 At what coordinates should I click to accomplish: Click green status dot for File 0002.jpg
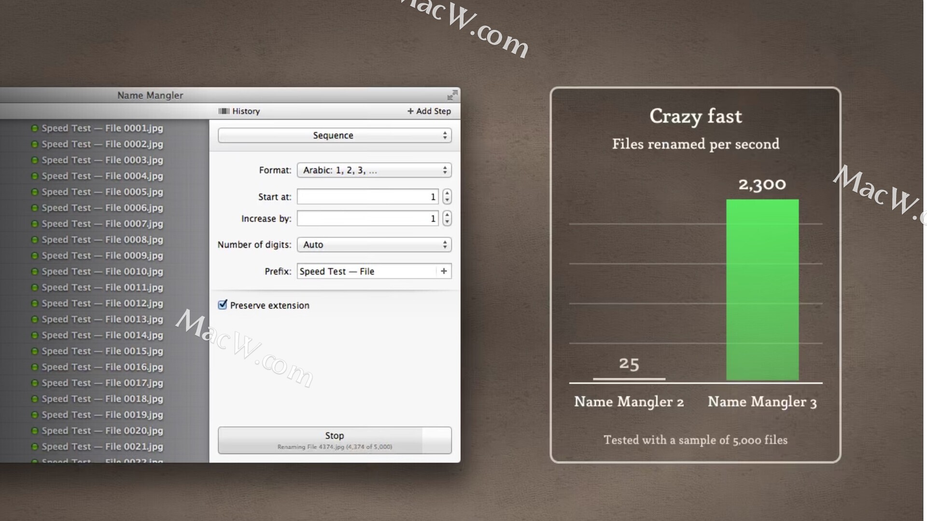tap(35, 144)
